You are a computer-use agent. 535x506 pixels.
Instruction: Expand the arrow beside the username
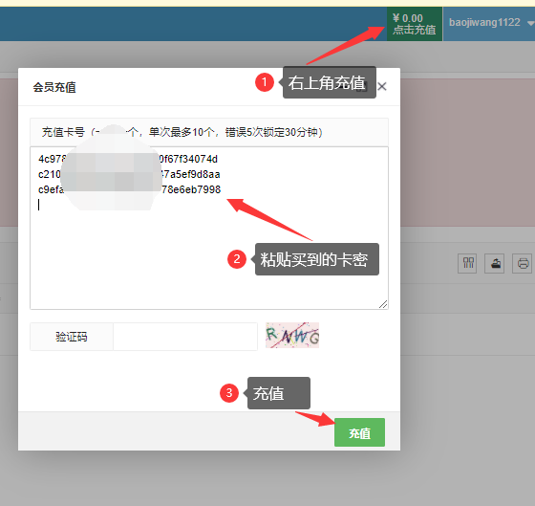530,23
